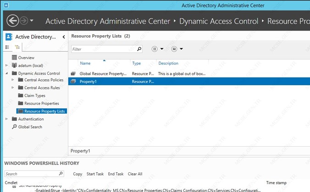Click the Forward navigation arrow button
The image size is (310, 192).
tap(24, 21)
